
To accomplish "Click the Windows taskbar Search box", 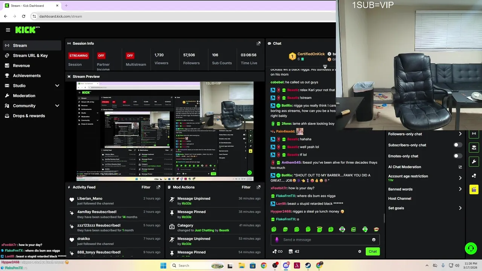I will [x=197, y=265].
